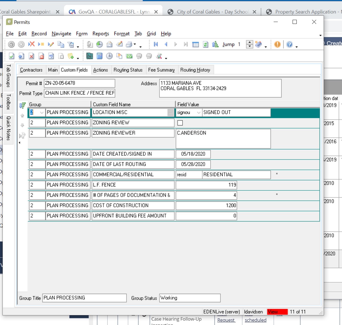Open the calculator tool icon
This screenshot has height=325, width=342.
[x=100, y=56]
